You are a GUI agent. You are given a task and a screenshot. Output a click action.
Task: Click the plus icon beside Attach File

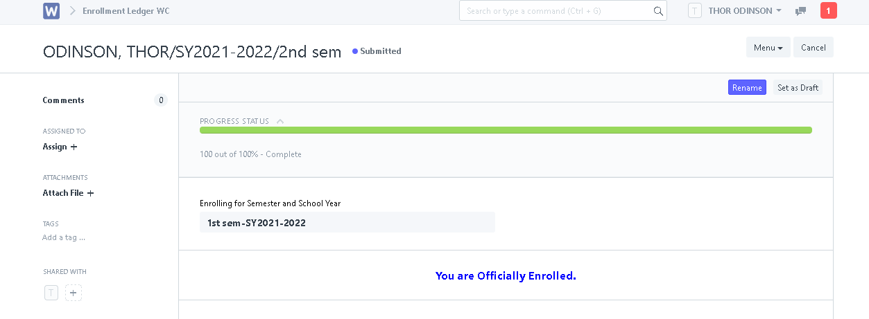(x=90, y=193)
